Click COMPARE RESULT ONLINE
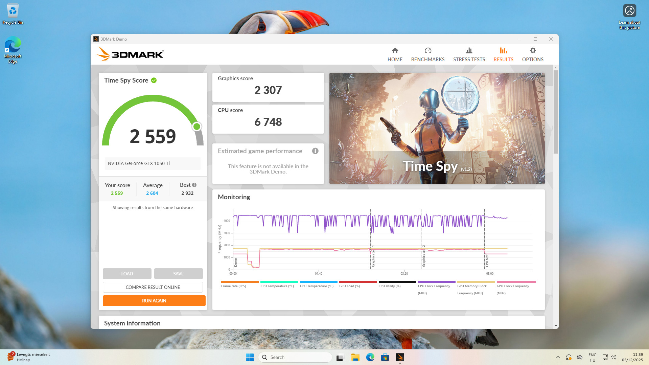The image size is (649, 365). coord(153,287)
